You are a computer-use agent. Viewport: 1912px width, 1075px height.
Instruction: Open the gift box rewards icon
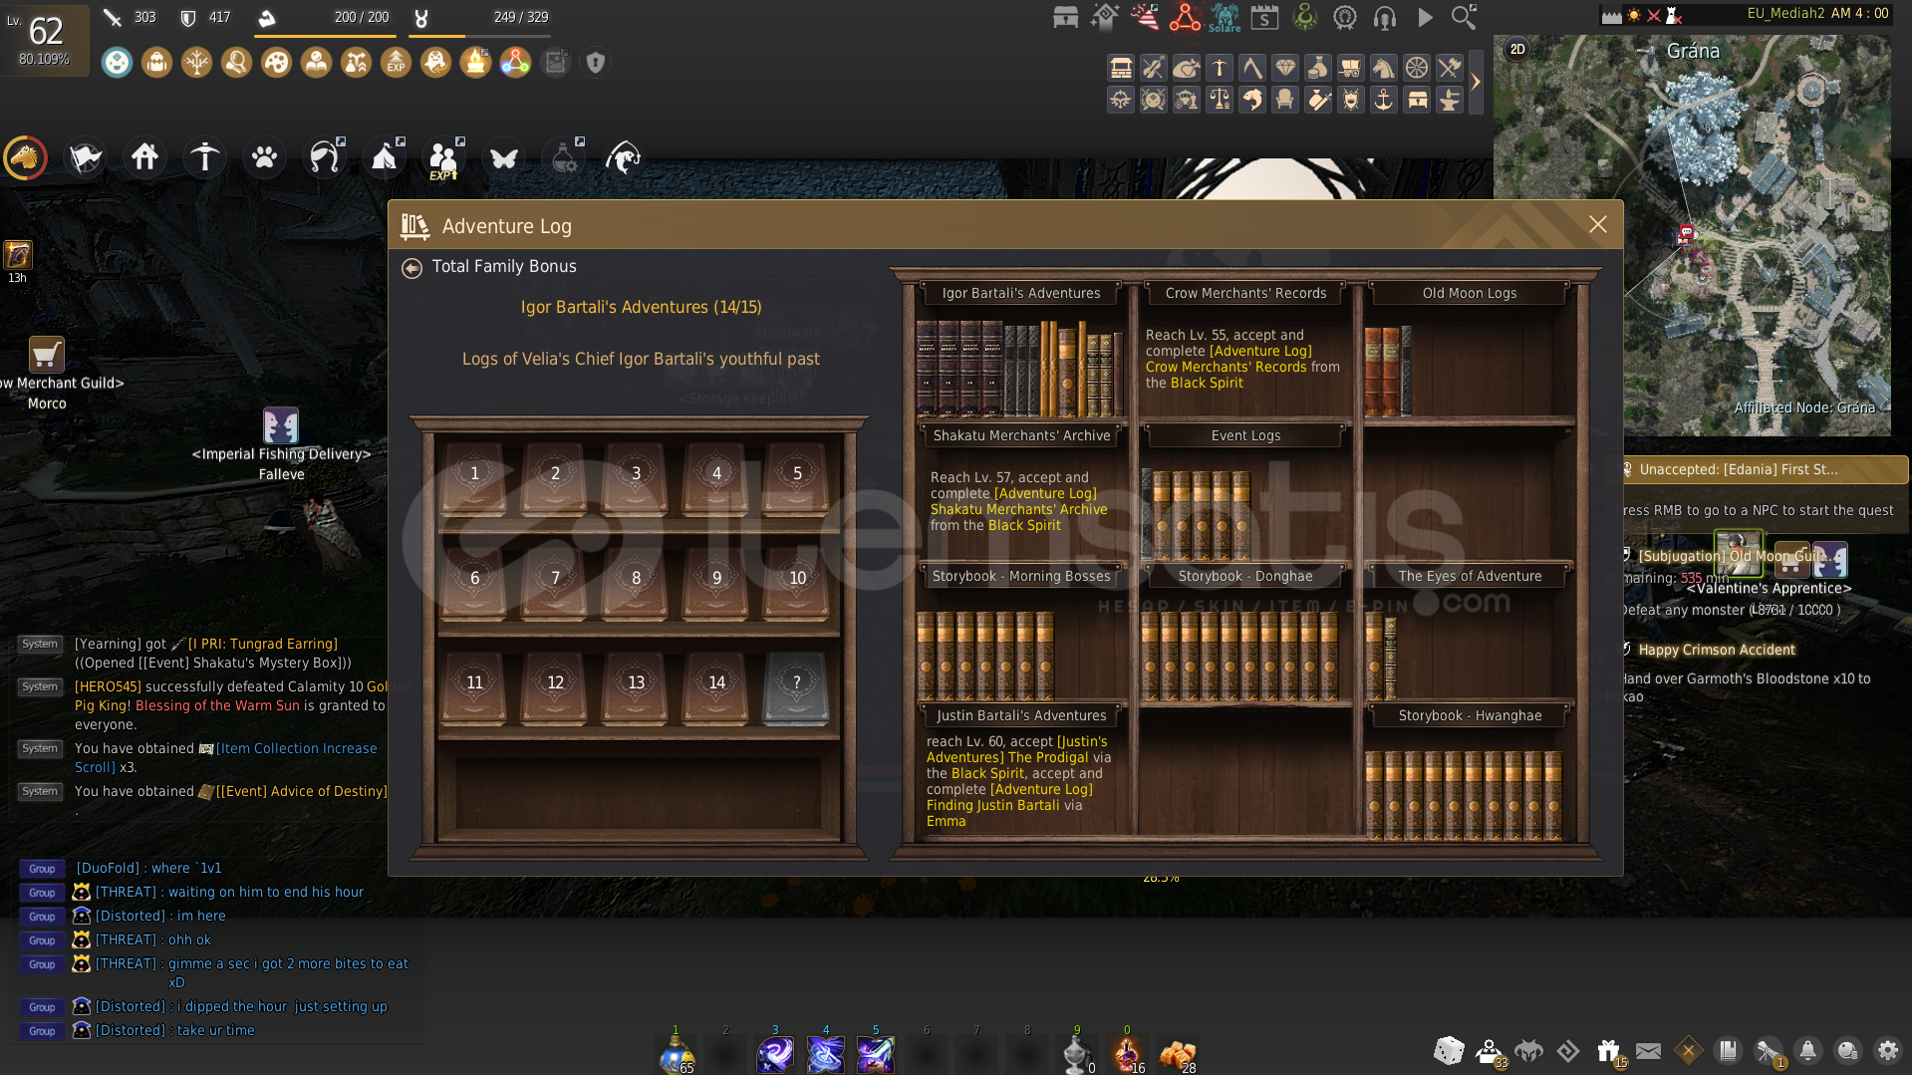point(1607,1051)
